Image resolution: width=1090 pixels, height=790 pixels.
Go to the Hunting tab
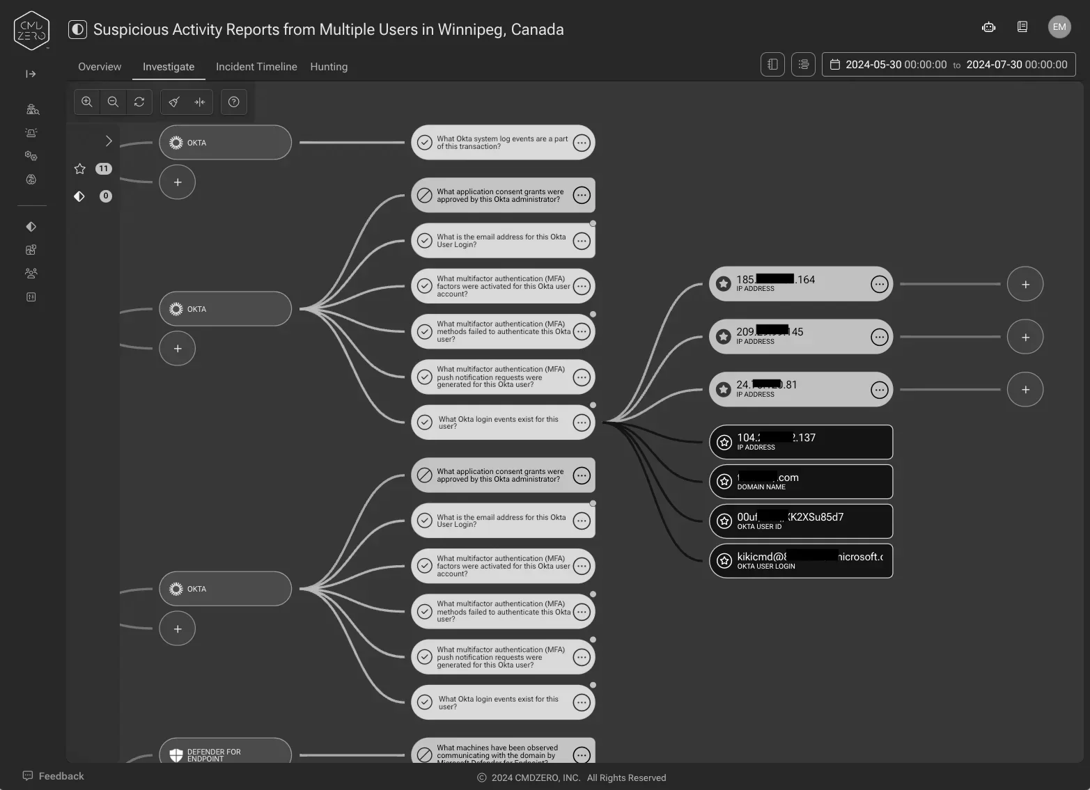tap(329, 67)
